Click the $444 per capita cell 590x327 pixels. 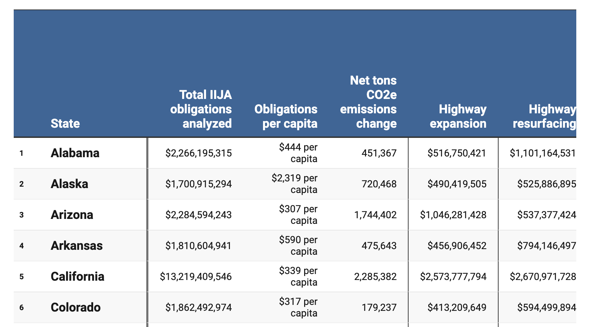[x=298, y=153]
